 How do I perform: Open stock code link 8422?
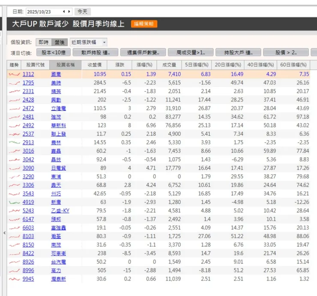[x=28, y=253]
